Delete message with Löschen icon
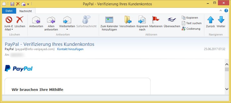The image size is (231, 103). click(20, 20)
